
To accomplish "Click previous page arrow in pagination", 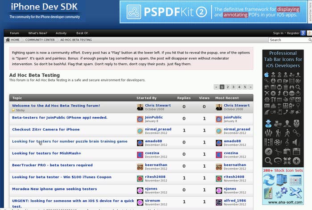I will point(216,87).
